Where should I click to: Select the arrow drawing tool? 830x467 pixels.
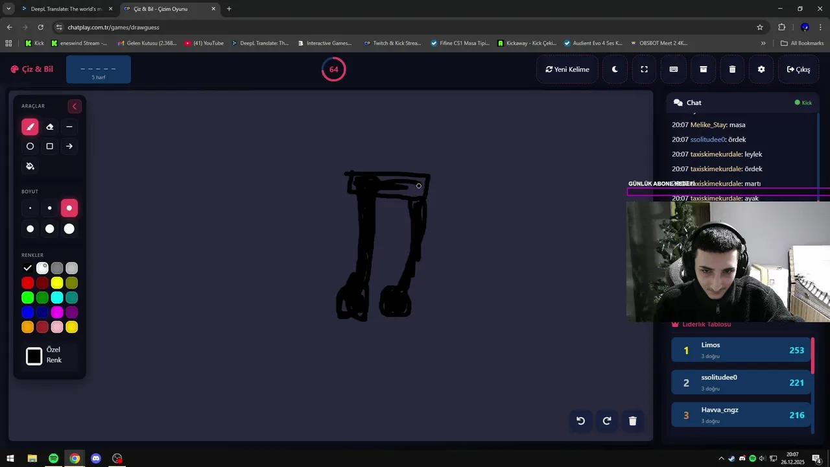click(69, 147)
